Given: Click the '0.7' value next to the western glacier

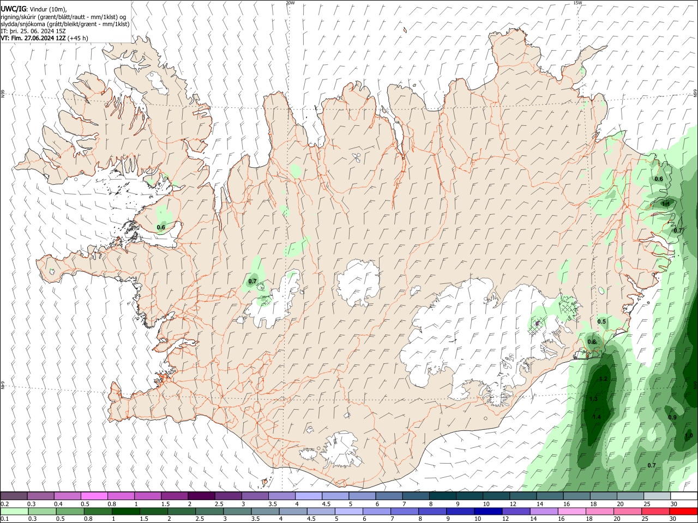Looking at the screenshot, I should pyautogui.click(x=252, y=282).
